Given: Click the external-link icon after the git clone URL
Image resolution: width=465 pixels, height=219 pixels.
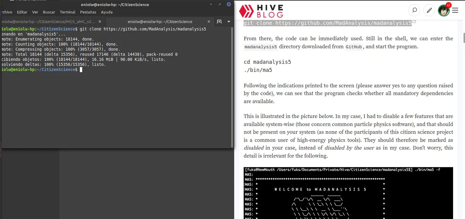Looking at the screenshot, I should pyautogui.click(x=415, y=22).
